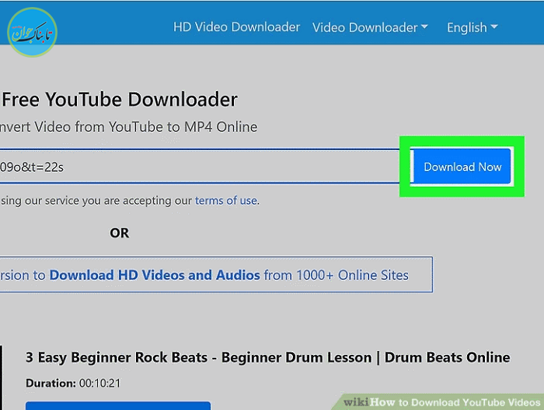Click the OR separator text
544x410 pixels.
point(119,233)
